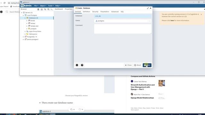Open the Security tab
The height and width of the screenshot is (115, 205).
point(95,12)
